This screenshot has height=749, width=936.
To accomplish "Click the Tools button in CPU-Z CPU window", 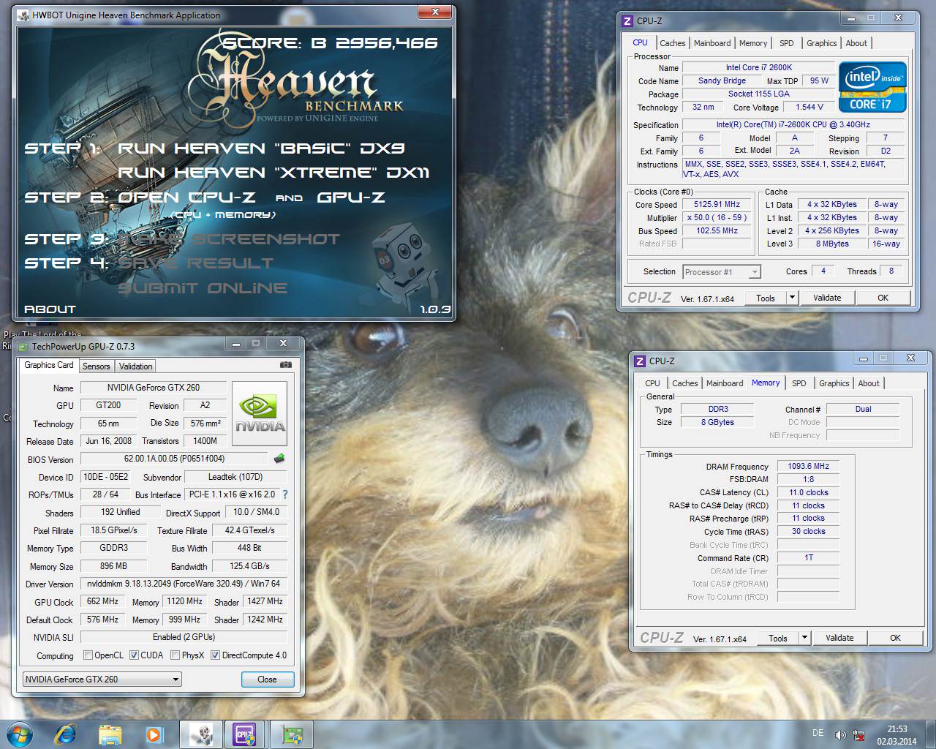I will 766,298.
